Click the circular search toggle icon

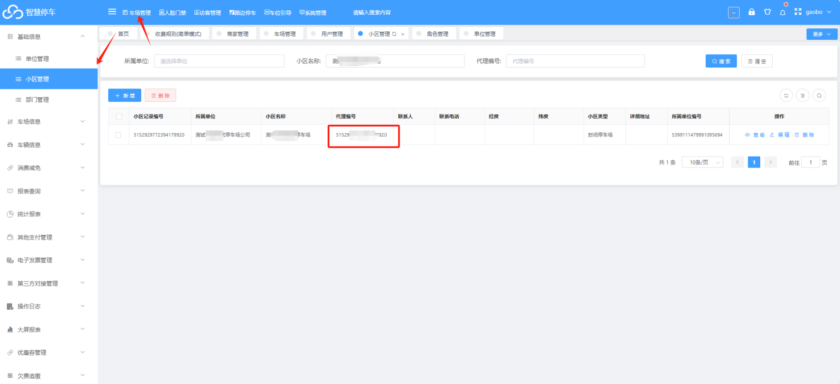click(x=819, y=96)
